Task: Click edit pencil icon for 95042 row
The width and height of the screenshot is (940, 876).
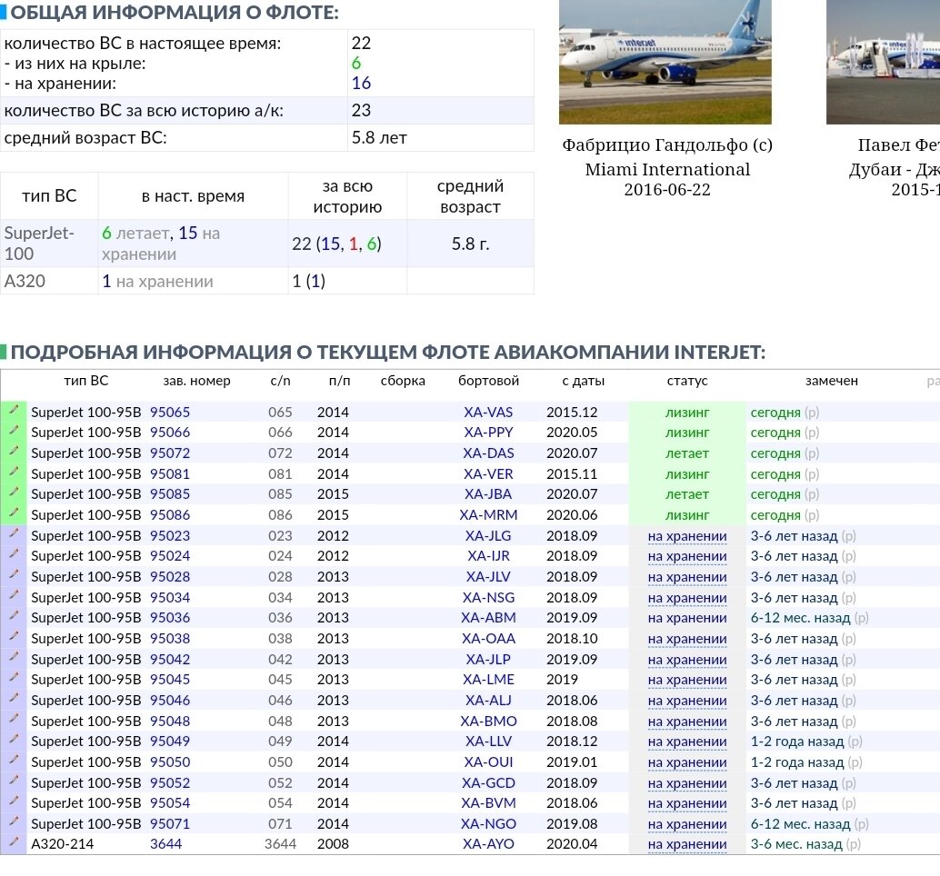Action: tap(14, 657)
